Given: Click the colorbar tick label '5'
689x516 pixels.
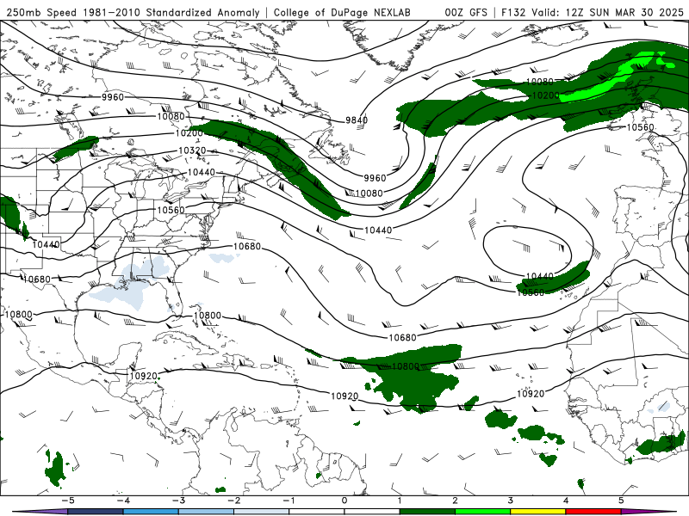Looking at the screenshot, I should click(x=621, y=501).
